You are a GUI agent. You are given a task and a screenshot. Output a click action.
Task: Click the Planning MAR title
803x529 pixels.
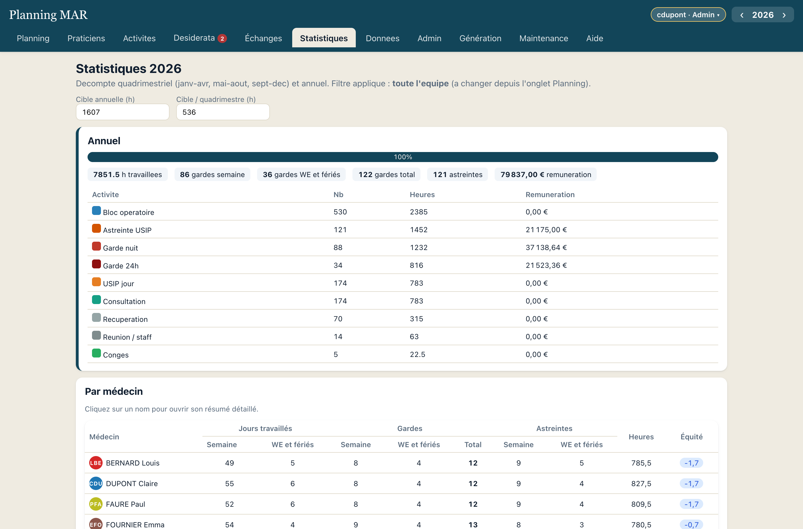pos(48,15)
